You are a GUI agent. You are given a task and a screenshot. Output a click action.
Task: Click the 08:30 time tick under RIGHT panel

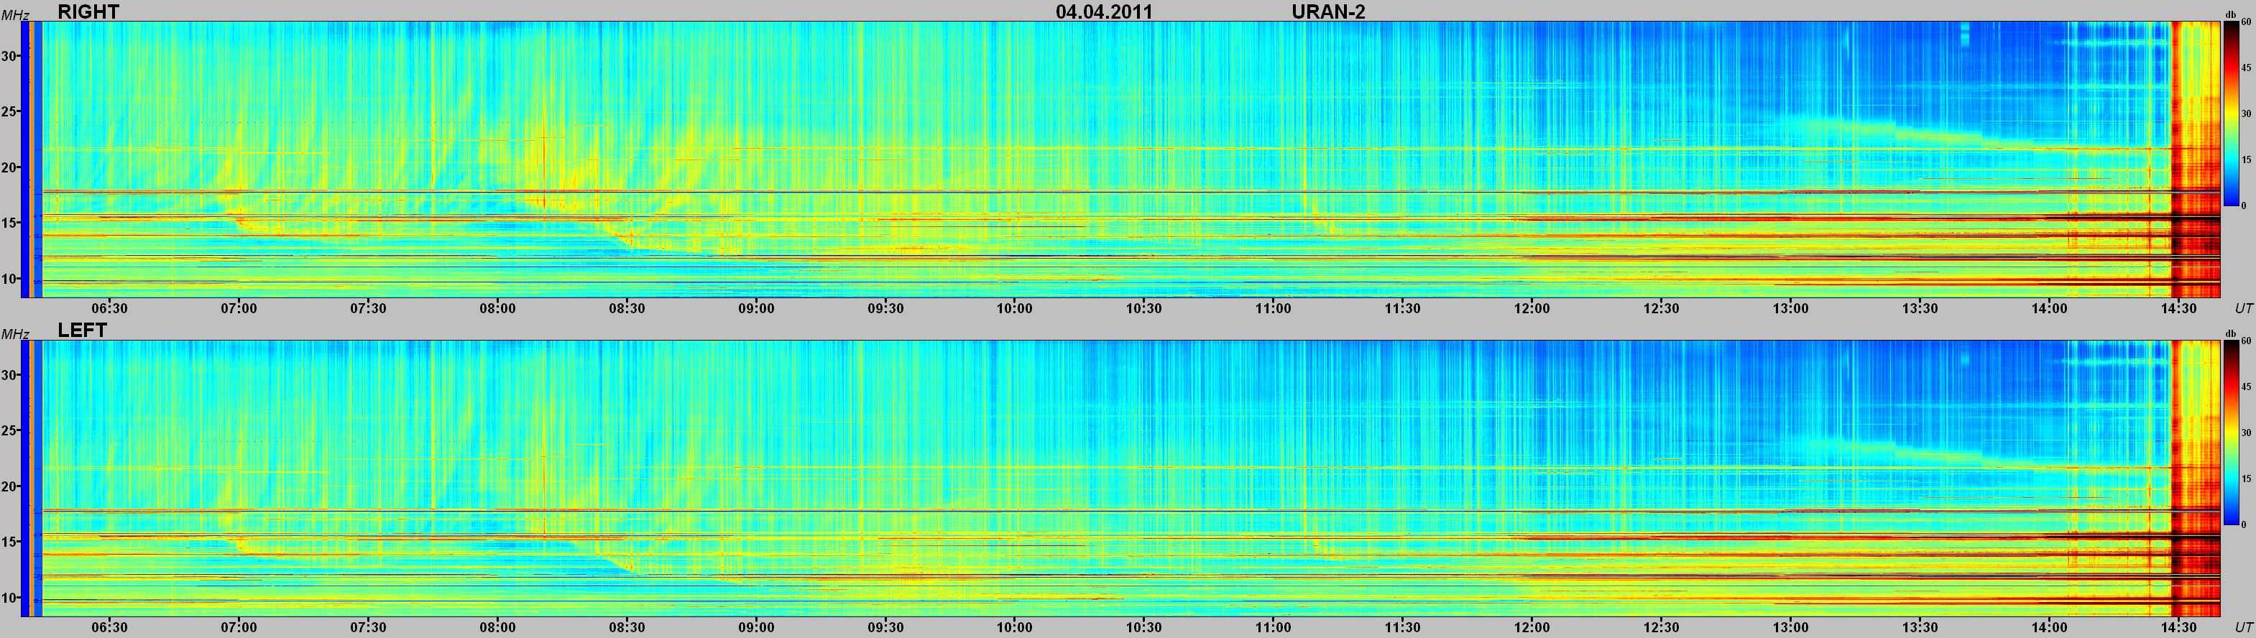(627, 308)
